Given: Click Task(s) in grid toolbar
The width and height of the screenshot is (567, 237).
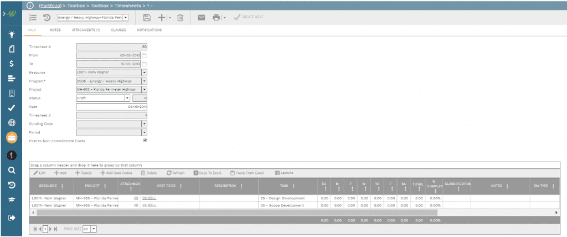Looking at the screenshot, I should pos(83,173).
